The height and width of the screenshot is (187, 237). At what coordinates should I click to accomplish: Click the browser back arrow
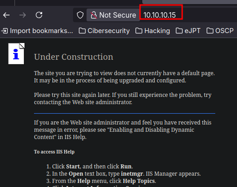click(x=6, y=15)
